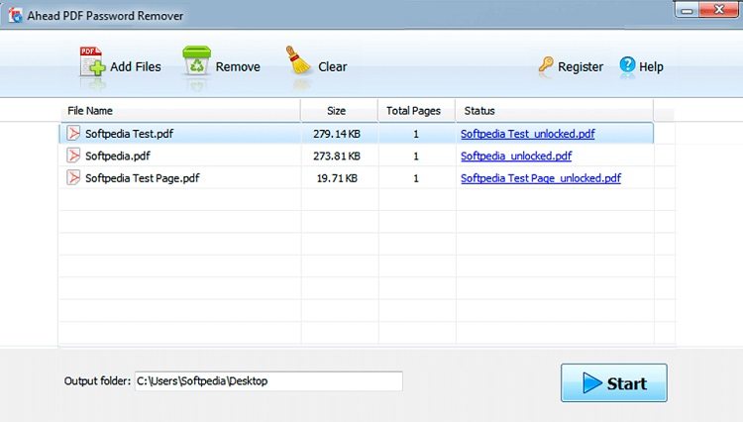Click the Register label
The height and width of the screenshot is (422, 743).
coord(581,66)
